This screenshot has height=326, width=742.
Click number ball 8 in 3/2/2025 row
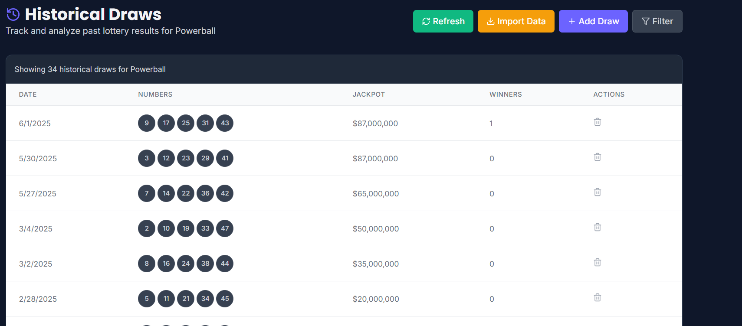147,264
